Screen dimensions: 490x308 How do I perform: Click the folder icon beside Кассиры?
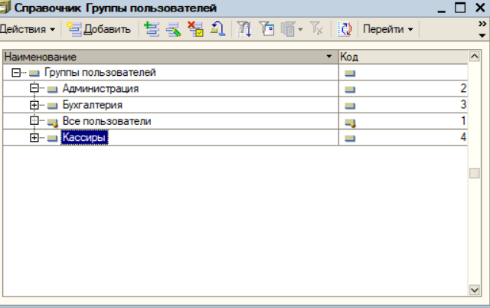[x=52, y=138]
